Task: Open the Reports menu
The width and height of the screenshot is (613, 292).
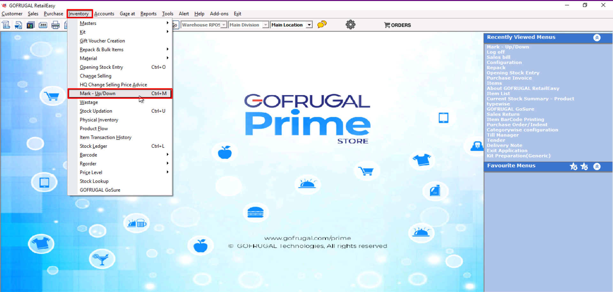Action: [149, 14]
